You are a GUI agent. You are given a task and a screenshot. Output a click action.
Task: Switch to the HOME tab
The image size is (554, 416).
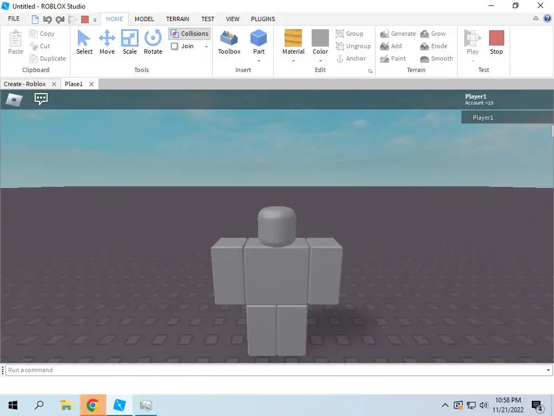[115, 19]
